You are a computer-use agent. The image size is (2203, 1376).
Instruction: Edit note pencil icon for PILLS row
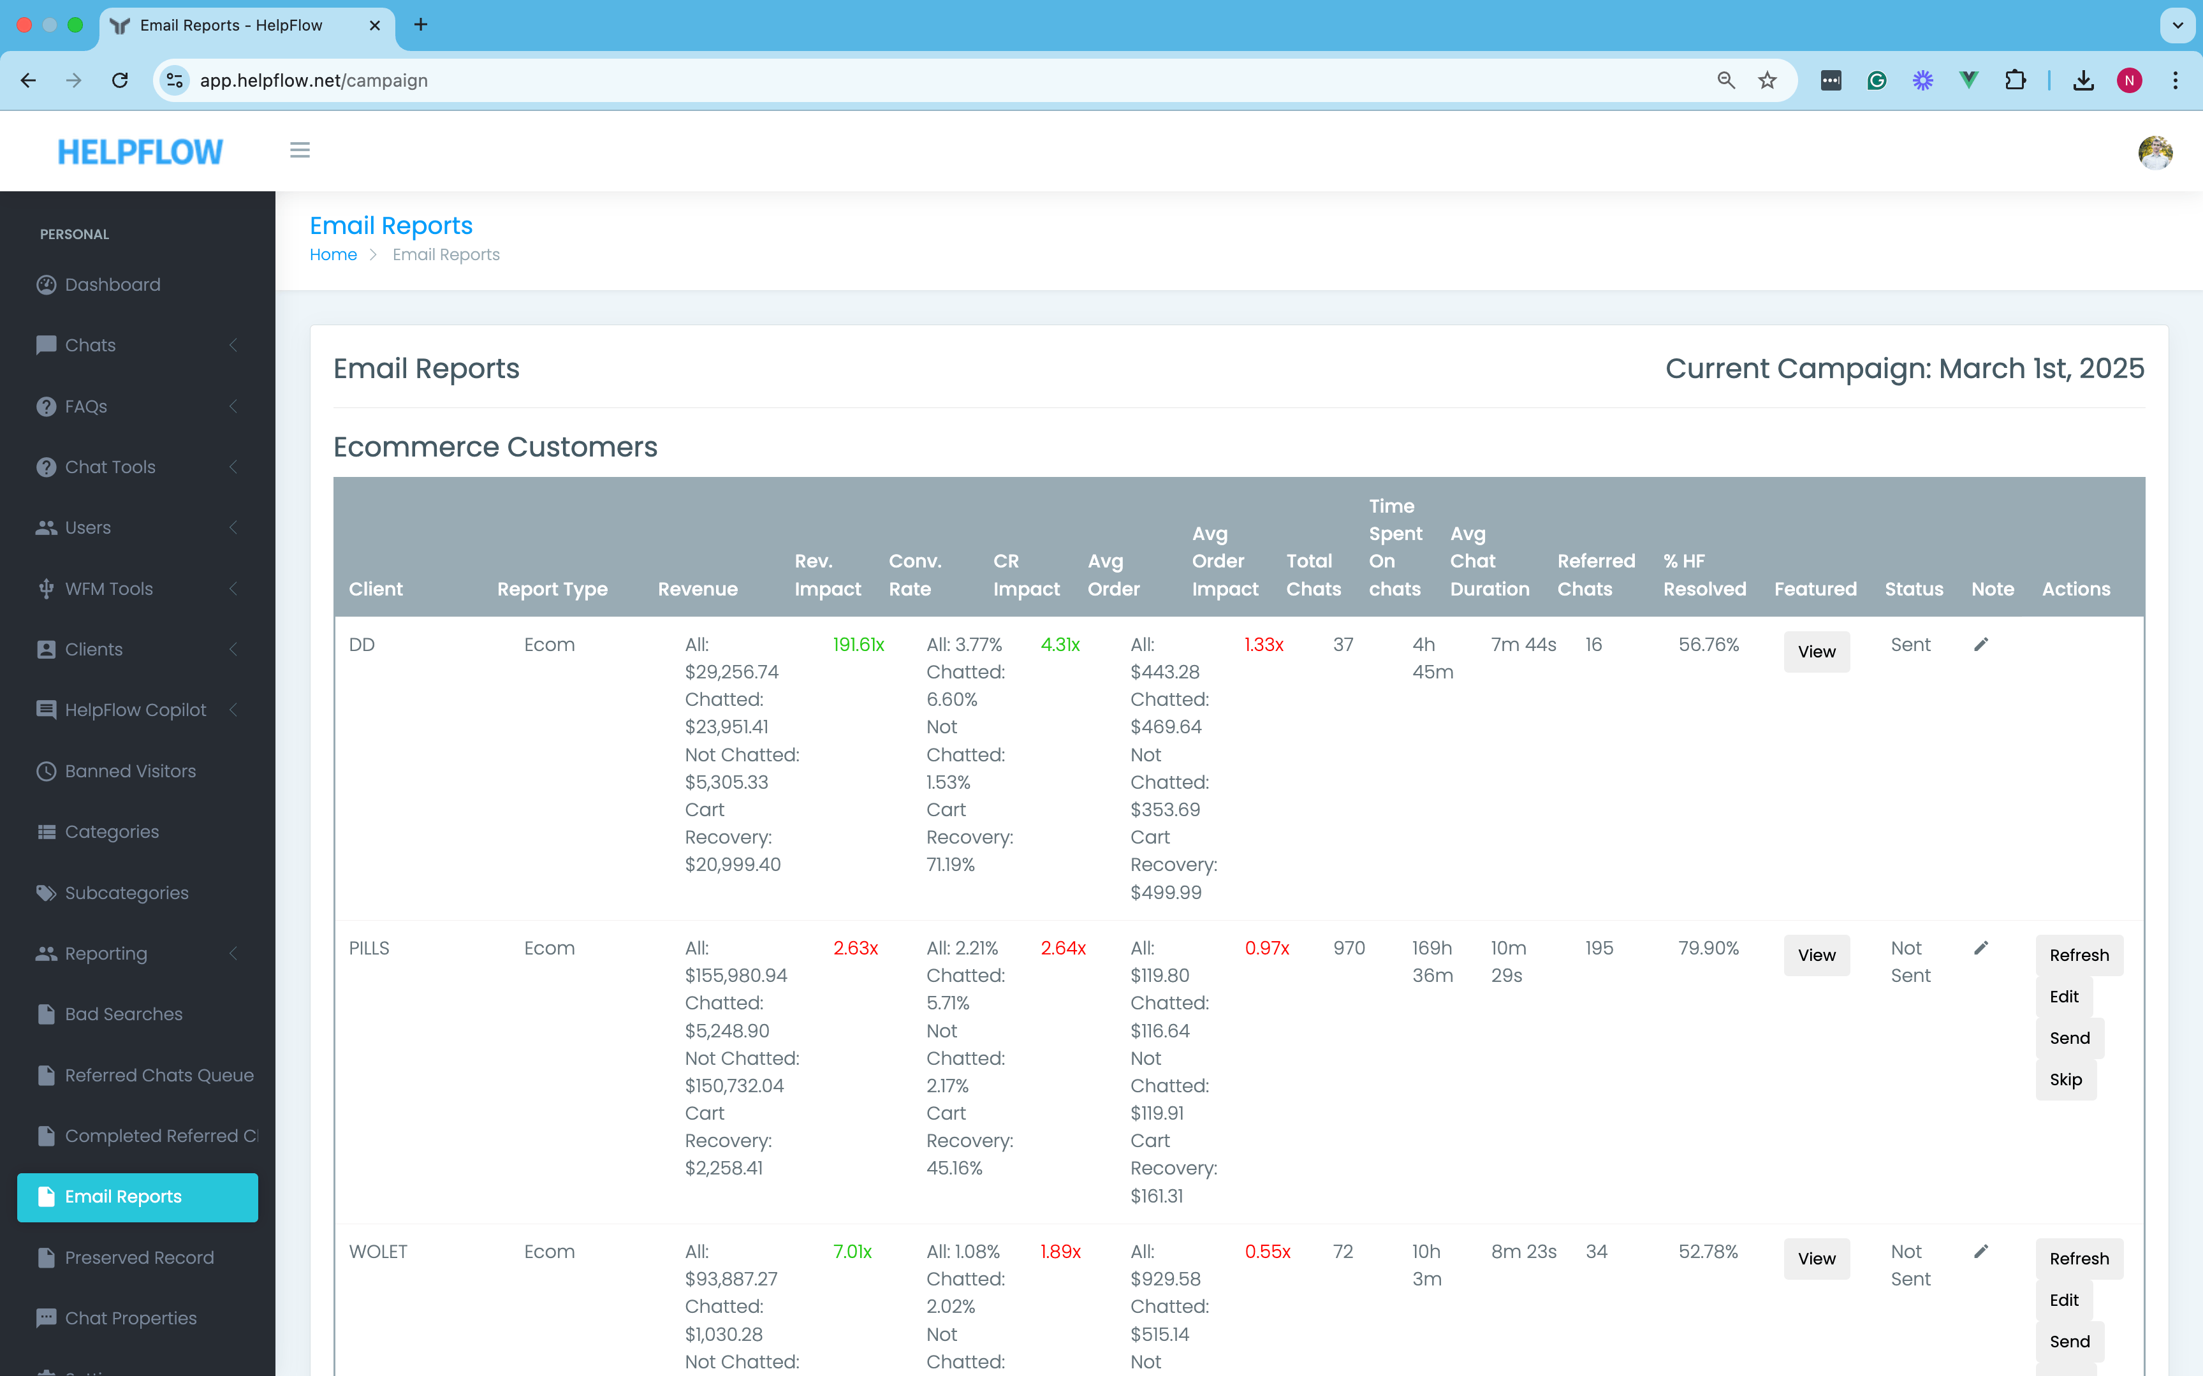[1981, 948]
